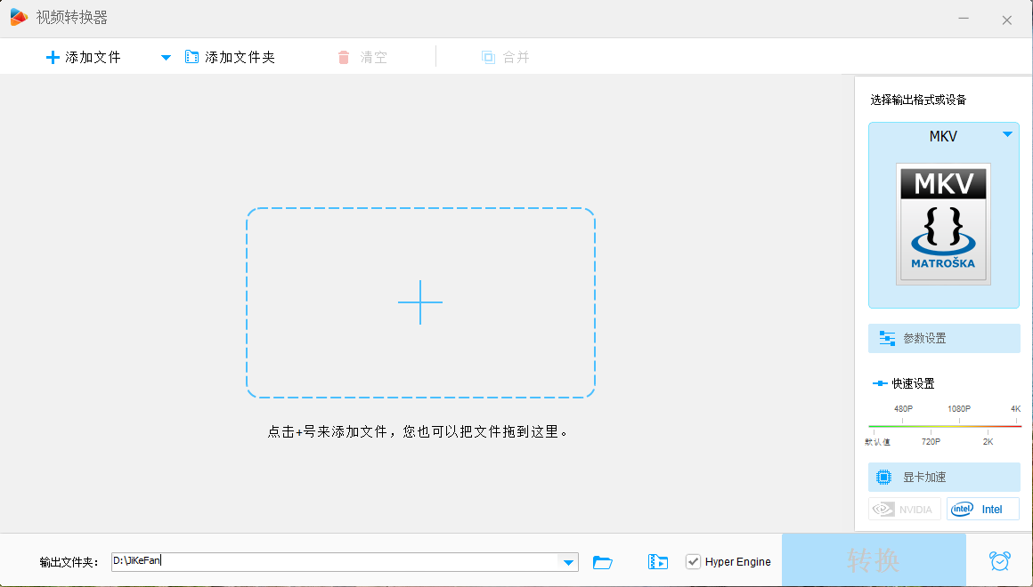Click the film clip icon beside output path
This screenshot has height=587, width=1033.
(x=658, y=562)
